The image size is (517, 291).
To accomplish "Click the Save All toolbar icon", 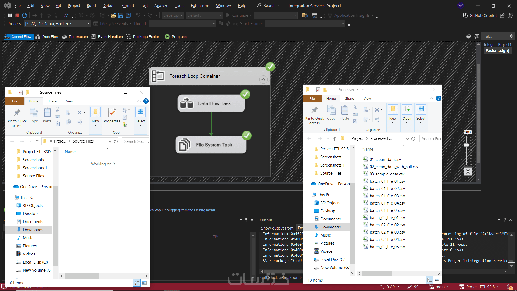I will click(128, 15).
